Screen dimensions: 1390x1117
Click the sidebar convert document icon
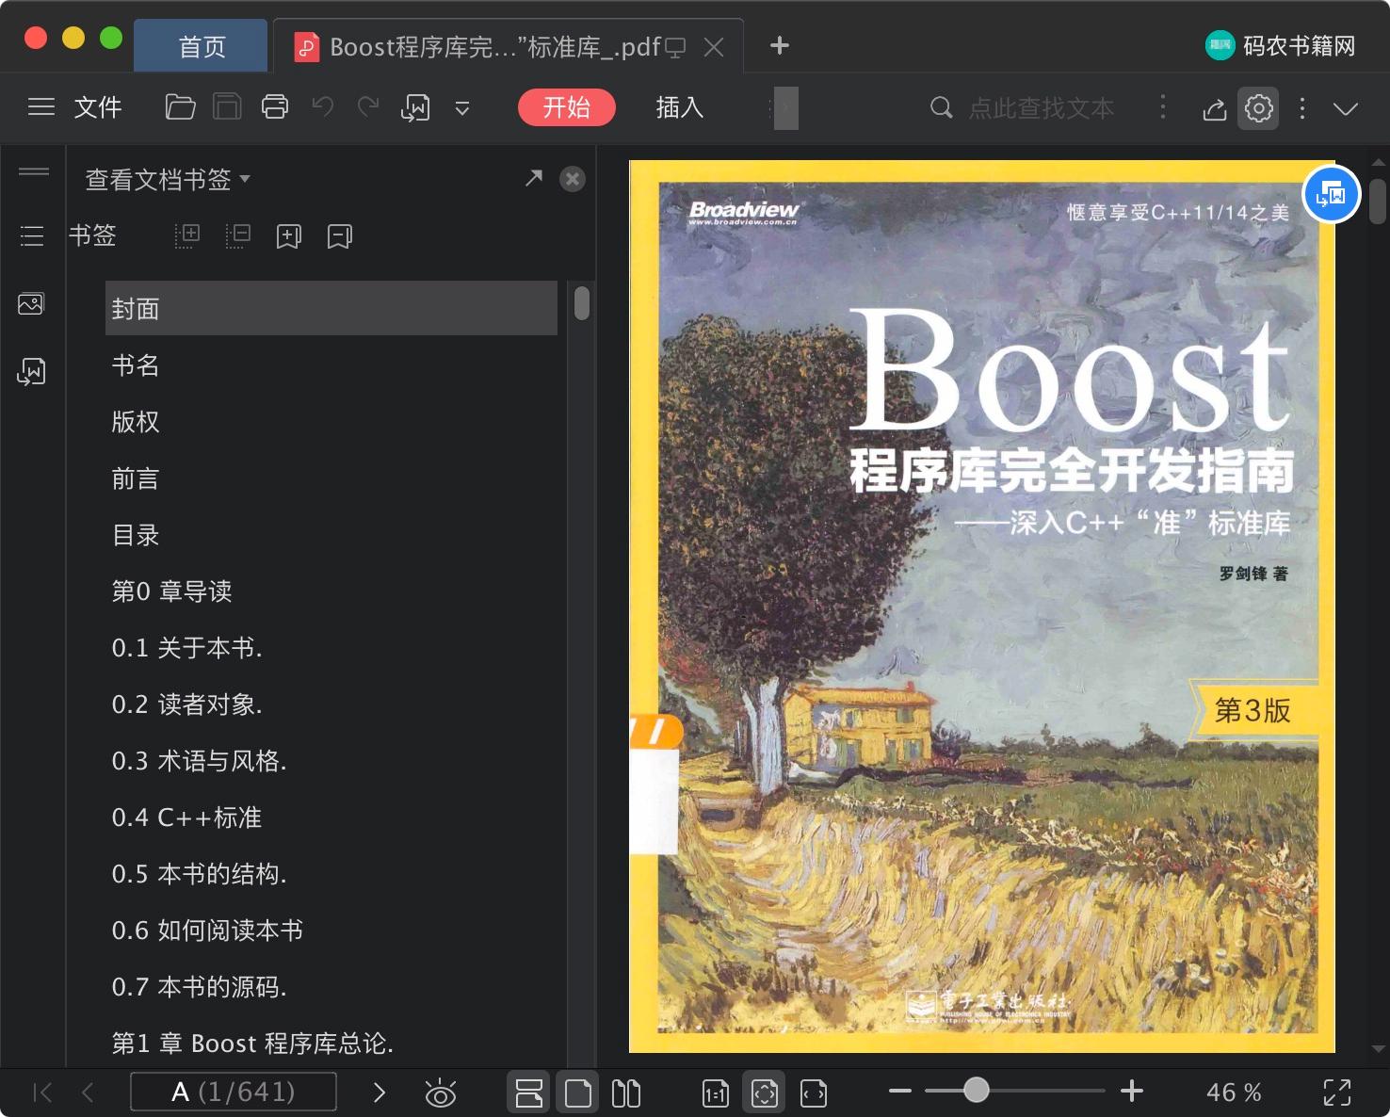(31, 371)
